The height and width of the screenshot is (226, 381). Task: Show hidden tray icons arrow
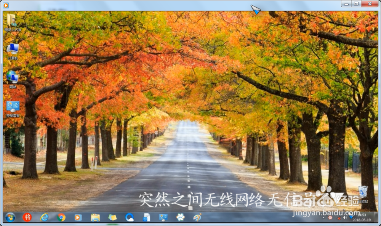[x=323, y=218]
